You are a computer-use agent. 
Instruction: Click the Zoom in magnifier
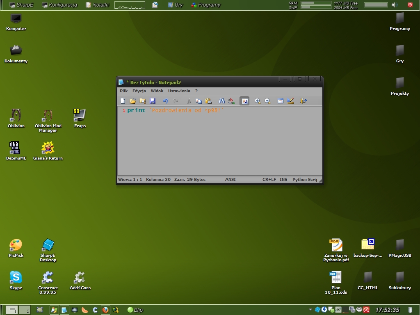[258, 101]
